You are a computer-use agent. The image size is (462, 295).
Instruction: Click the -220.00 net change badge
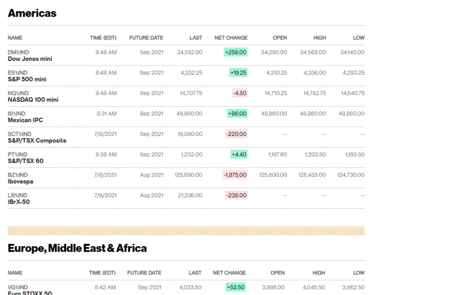click(x=236, y=134)
